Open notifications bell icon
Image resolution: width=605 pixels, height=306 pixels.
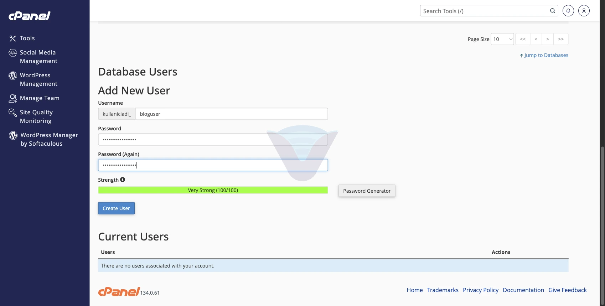[x=568, y=11]
